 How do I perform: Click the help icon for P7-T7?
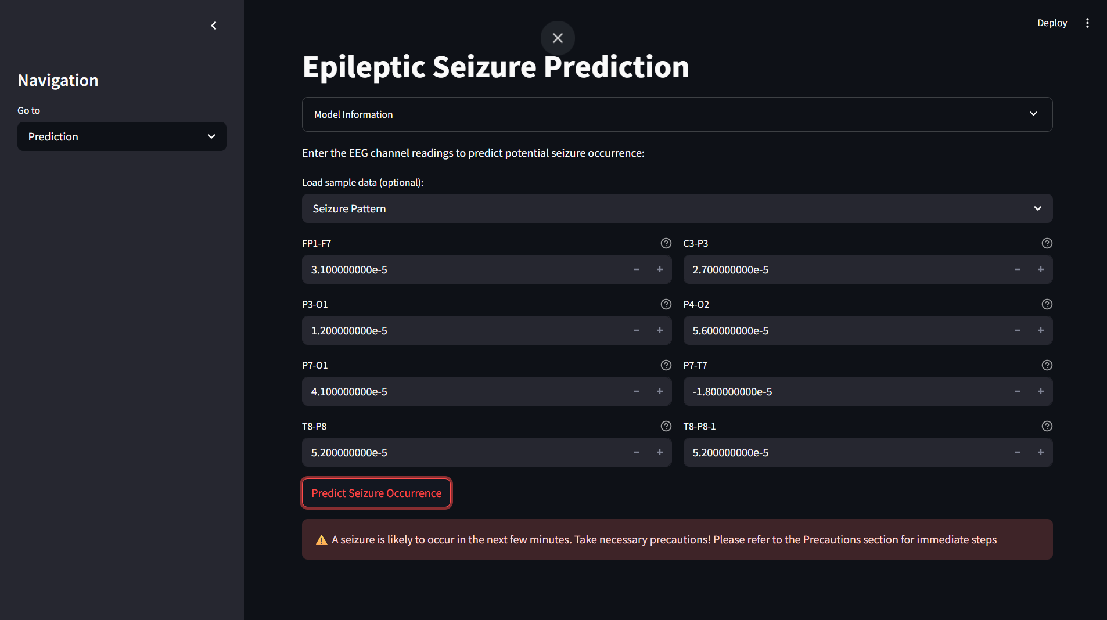click(1047, 365)
